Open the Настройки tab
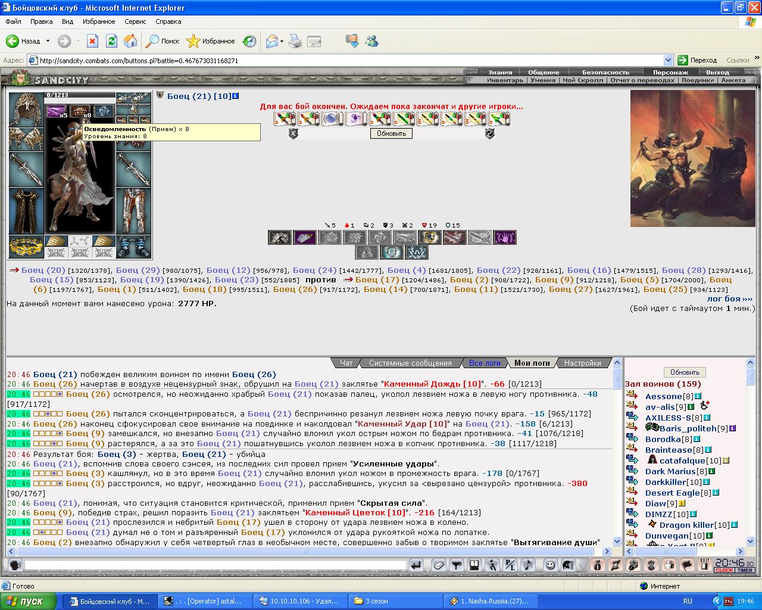762x610 pixels. (x=582, y=363)
